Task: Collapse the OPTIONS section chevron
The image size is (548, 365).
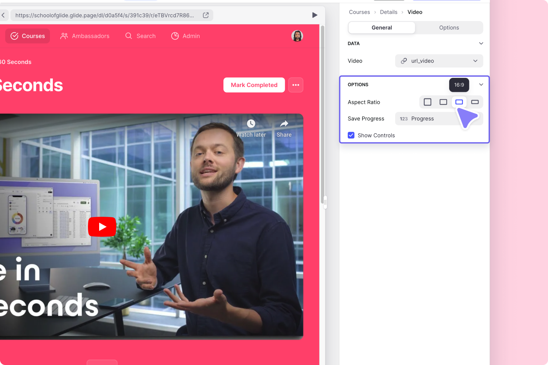Action: coord(481,84)
